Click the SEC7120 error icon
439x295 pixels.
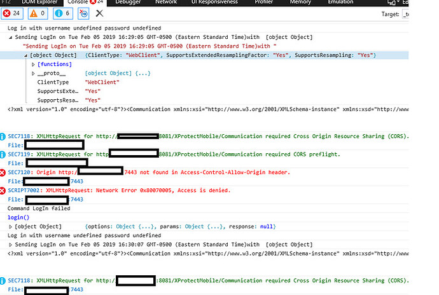[4, 172]
